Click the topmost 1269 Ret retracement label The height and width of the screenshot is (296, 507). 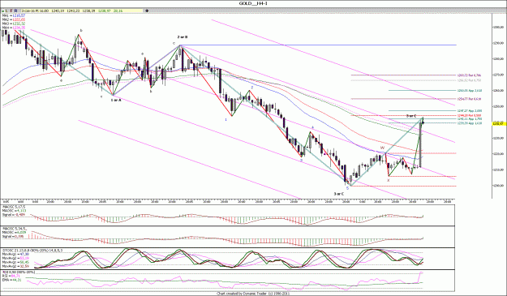pos(469,75)
